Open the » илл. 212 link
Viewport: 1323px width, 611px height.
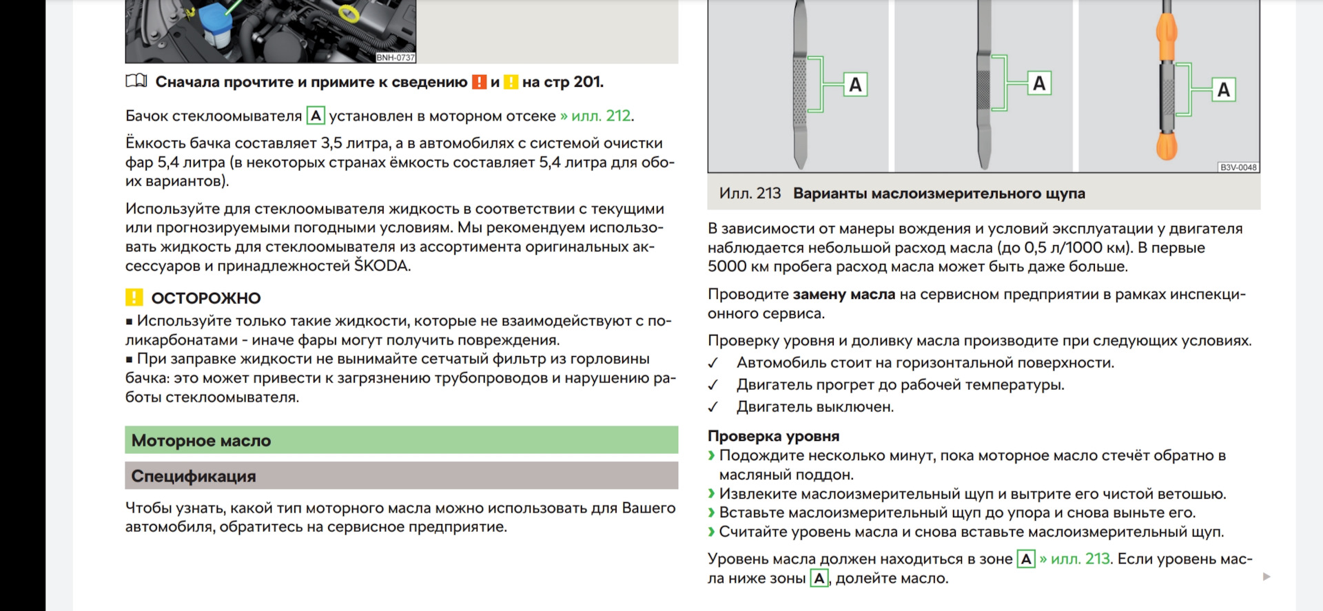tap(596, 116)
